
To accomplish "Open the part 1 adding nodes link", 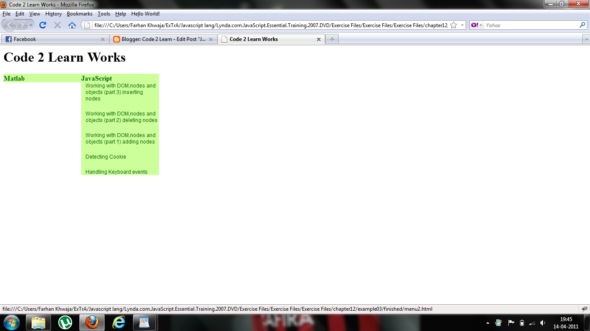I will (x=121, y=138).
